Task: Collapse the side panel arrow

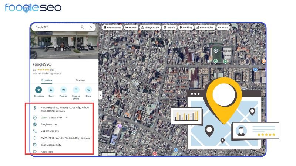Action: 100,95
